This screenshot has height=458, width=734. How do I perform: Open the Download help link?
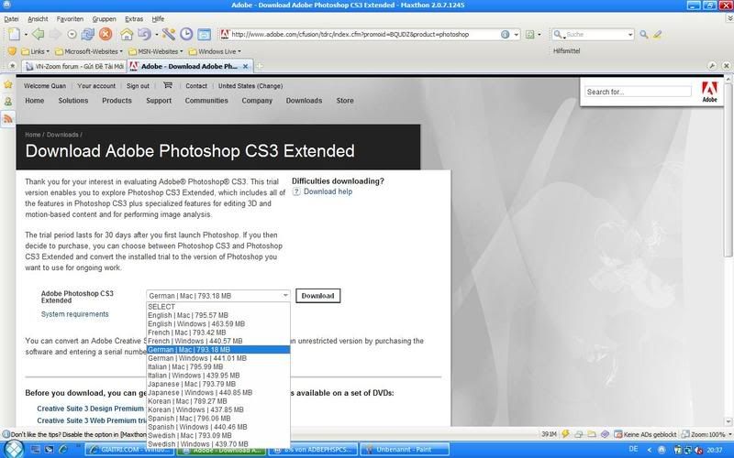pyautogui.click(x=328, y=191)
